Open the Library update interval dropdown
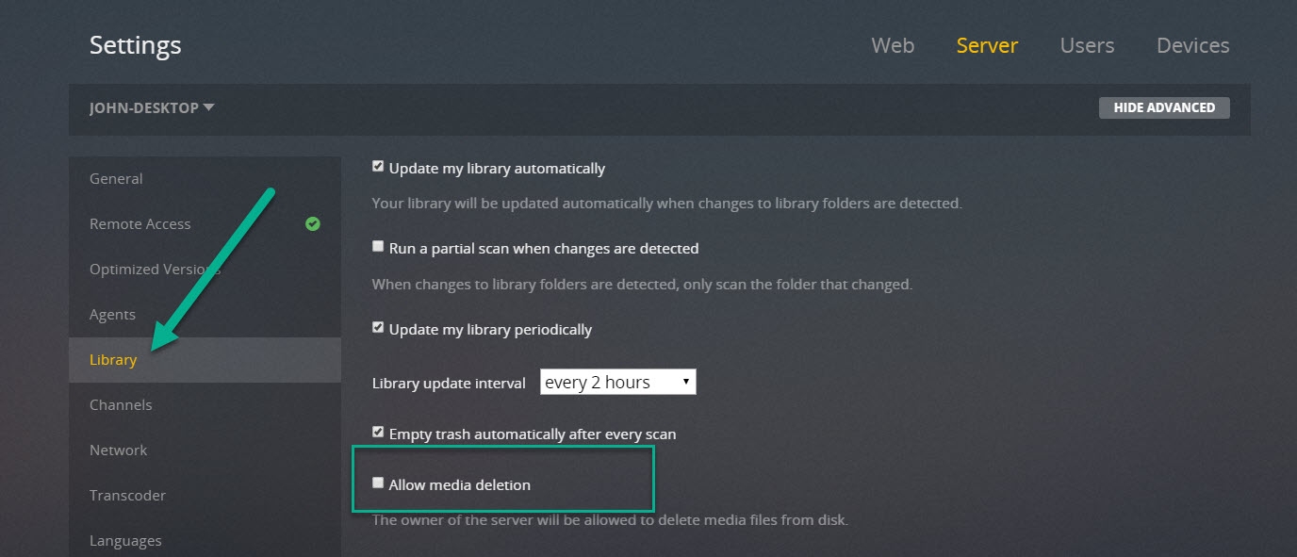 (617, 382)
